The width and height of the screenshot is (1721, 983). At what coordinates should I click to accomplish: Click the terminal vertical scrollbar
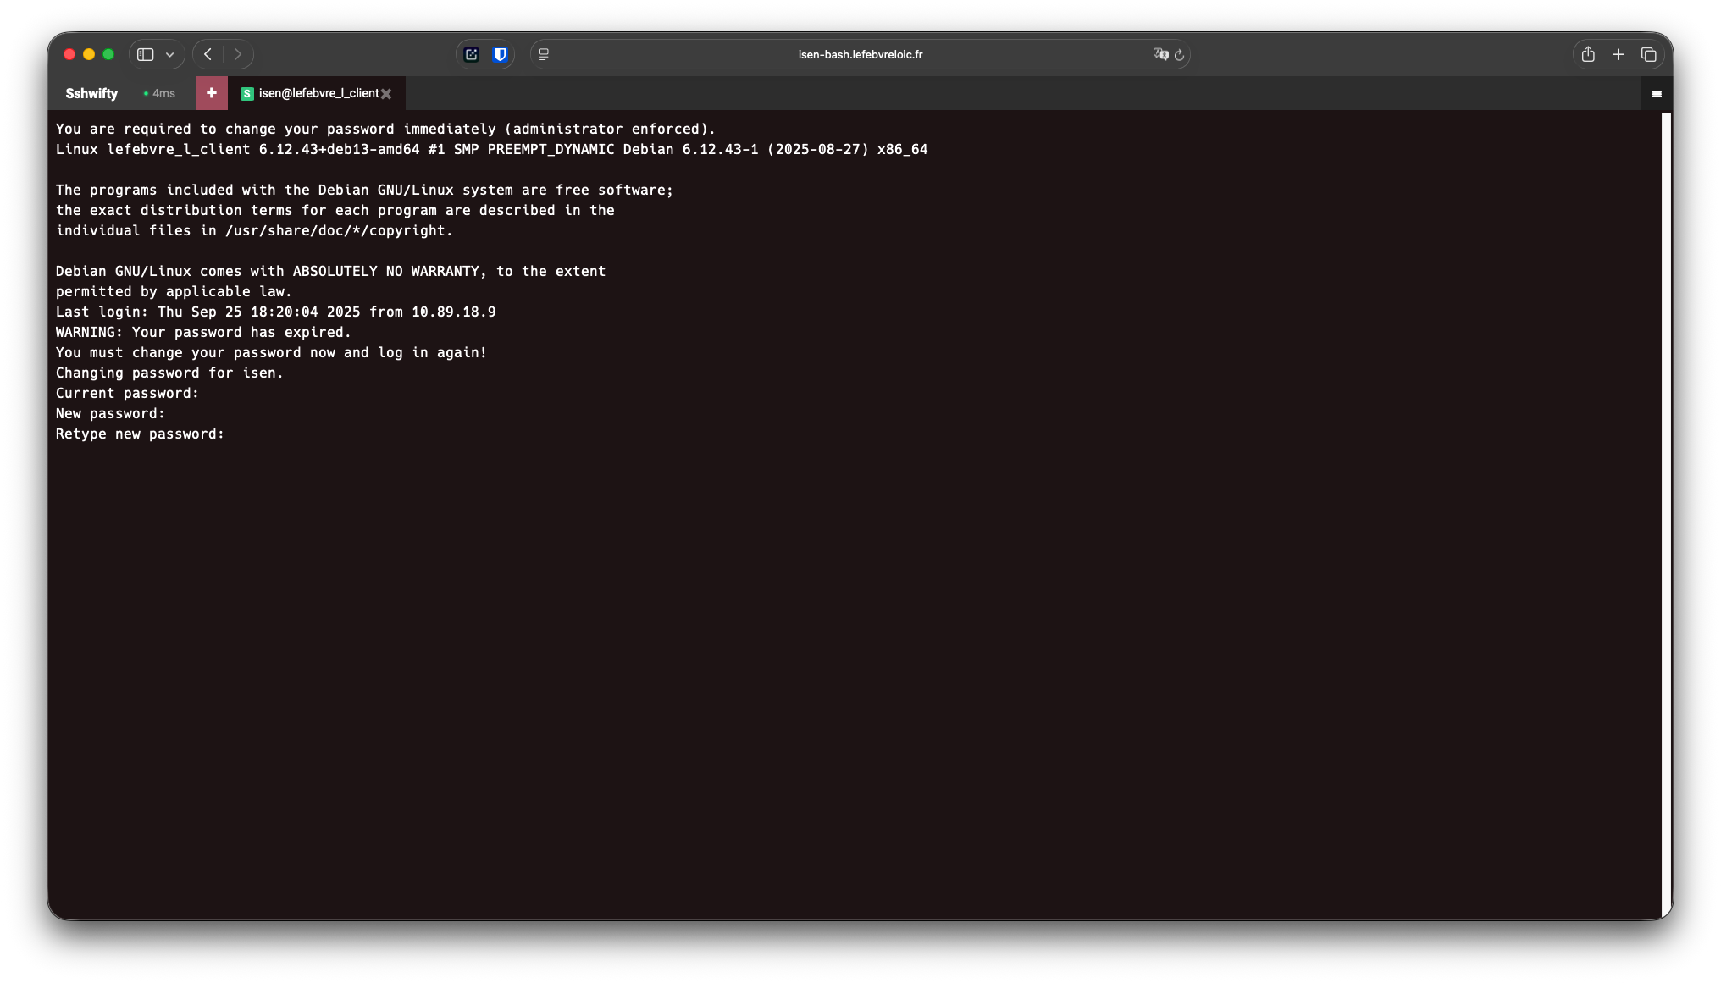[x=1666, y=508]
